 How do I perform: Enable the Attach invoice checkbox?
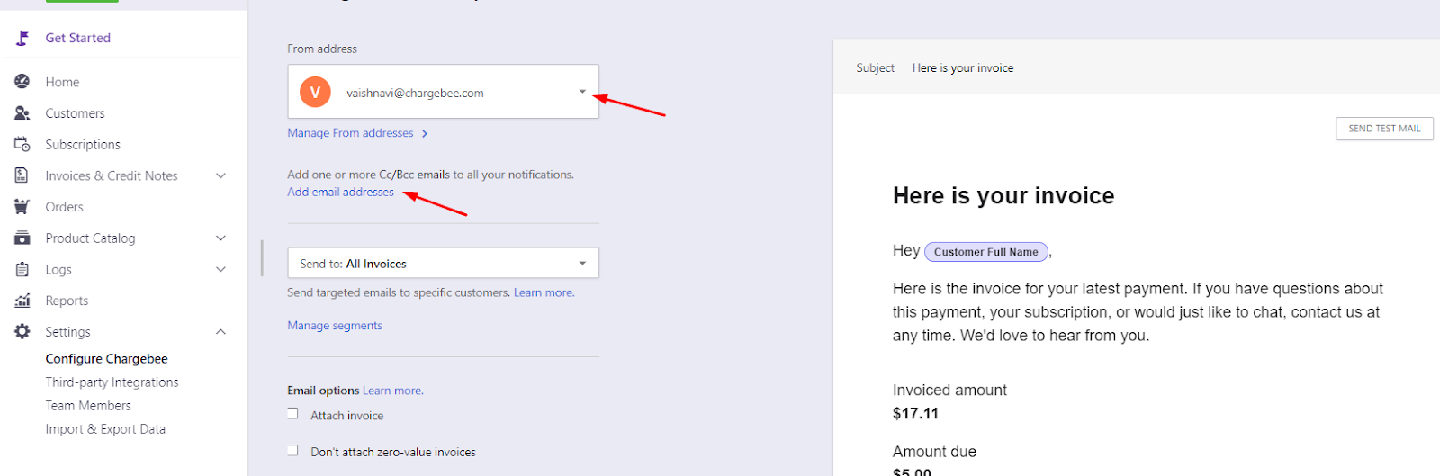tap(292, 414)
